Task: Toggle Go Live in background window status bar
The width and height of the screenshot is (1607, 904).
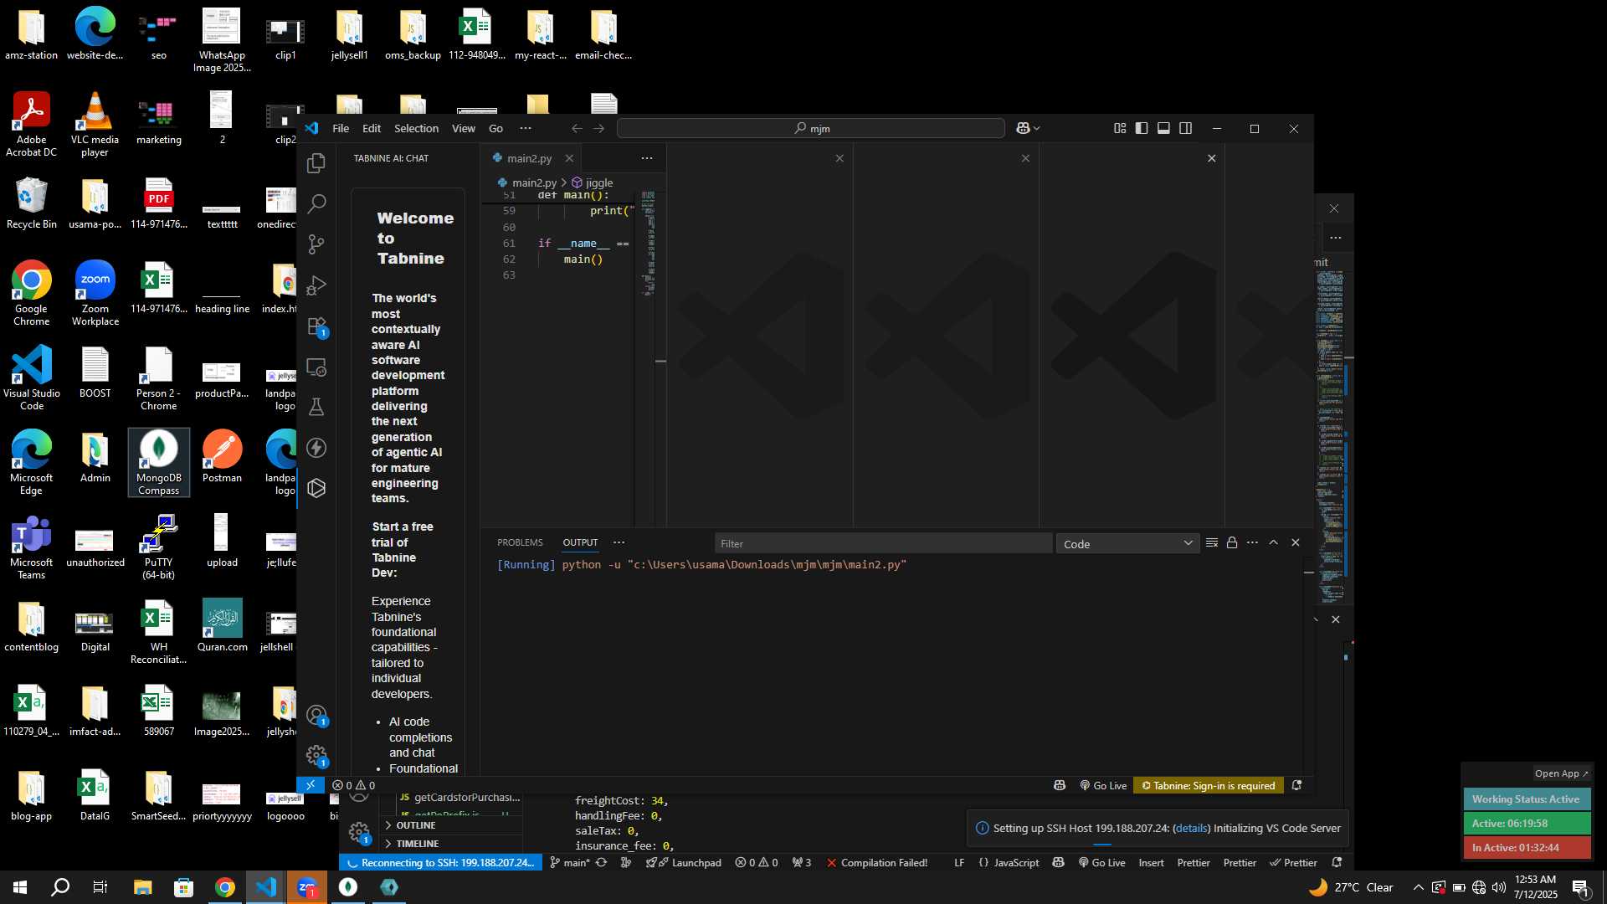Action: click(x=1101, y=862)
